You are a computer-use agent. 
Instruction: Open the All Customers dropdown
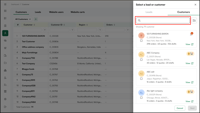(23, 19)
